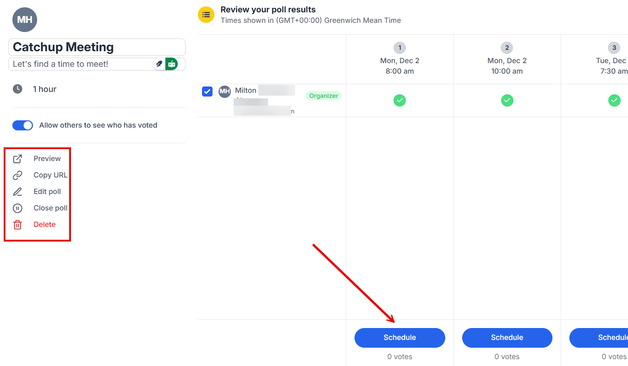Click the Preview external-link icon
Screen dimensions: 628x366
tap(17, 159)
